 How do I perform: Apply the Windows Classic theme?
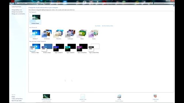pos(47,48)
